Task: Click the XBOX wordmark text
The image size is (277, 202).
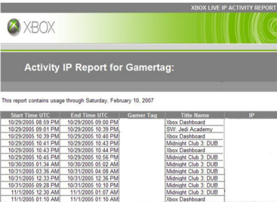Action: click(x=39, y=27)
